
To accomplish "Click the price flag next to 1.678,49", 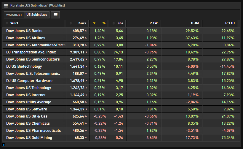I will tap(86, 81).
